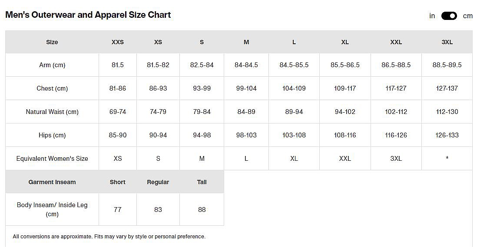Select the Arm (cm) row label
The image size is (477, 247).
52,65
